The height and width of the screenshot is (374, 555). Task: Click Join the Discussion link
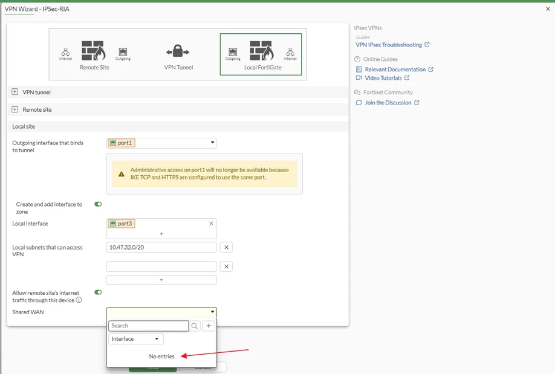(x=388, y=103)
